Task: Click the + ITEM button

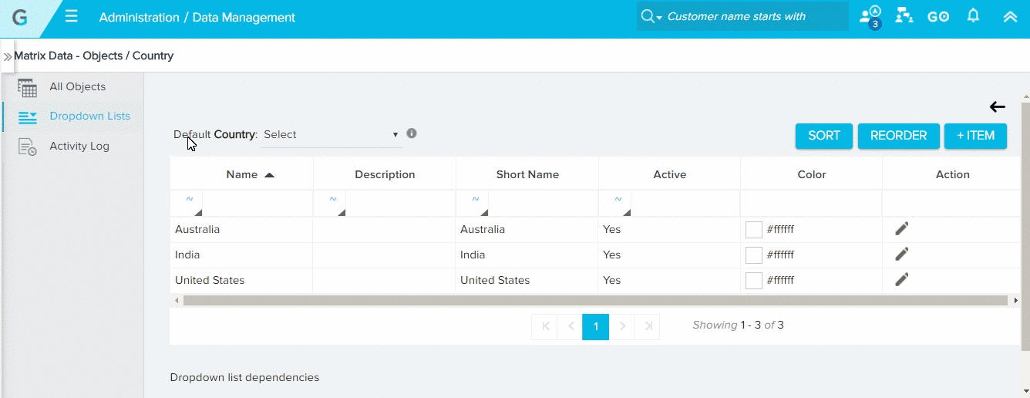Action: 975,136
